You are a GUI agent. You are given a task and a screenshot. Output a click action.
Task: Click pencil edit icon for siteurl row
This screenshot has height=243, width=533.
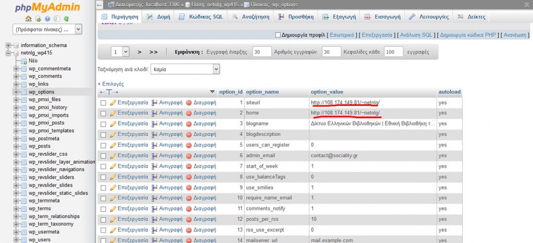click(x=113, y=103)
